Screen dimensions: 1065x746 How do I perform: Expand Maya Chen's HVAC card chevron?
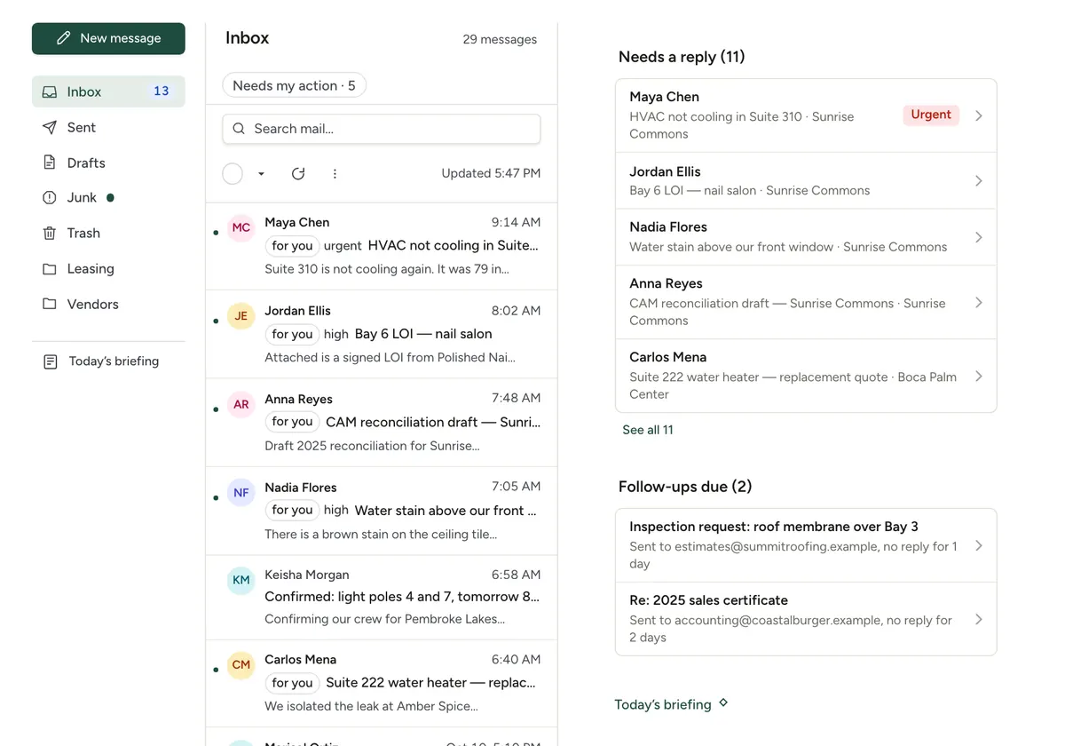[x=979, y=115]
